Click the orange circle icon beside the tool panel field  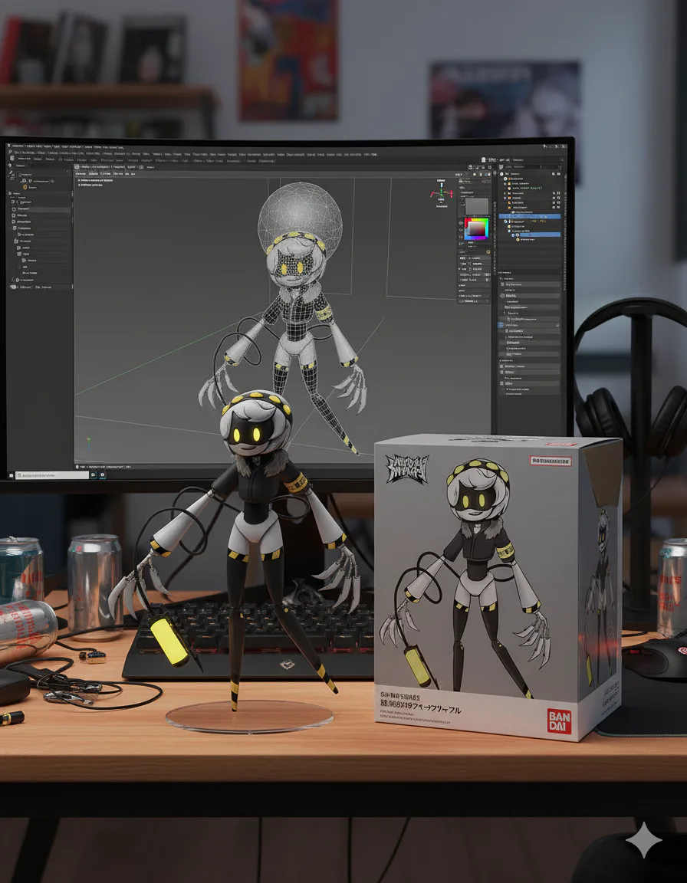tap(488, 251)
